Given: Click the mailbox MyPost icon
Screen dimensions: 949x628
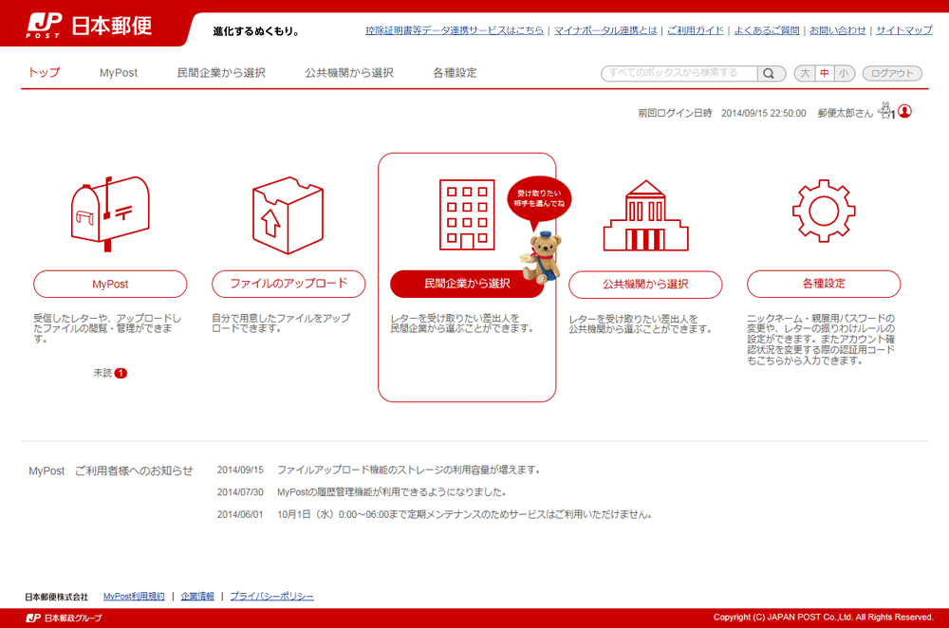Looking at the screenshot, I should (x=110, y=213).
